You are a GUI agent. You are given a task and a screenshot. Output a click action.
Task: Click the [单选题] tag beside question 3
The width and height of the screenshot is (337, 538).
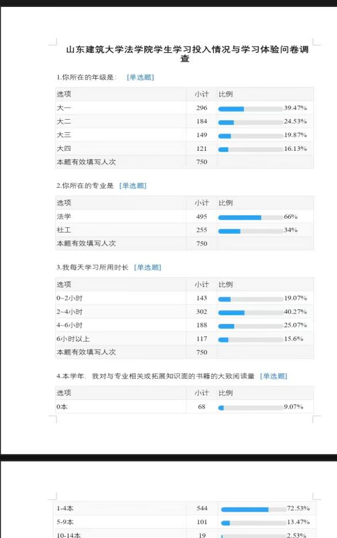[147, 268]
